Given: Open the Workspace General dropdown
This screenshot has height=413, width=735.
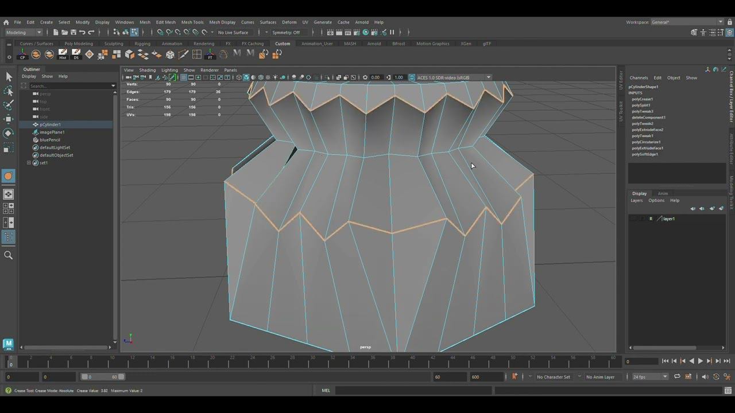Looking at the screenshot, I should click(687, 22).
